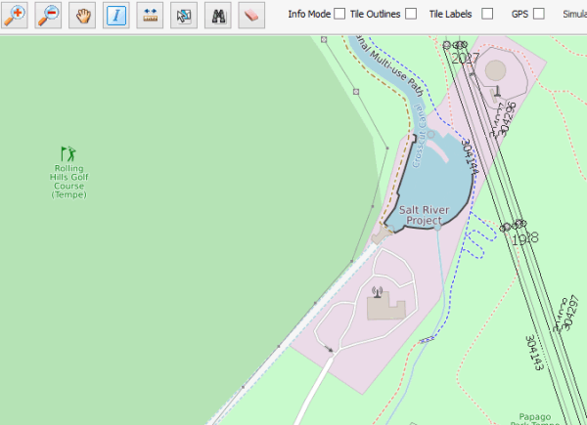Enable the GPS checkbox
This screenshot has width=587, height=425.
539,14
